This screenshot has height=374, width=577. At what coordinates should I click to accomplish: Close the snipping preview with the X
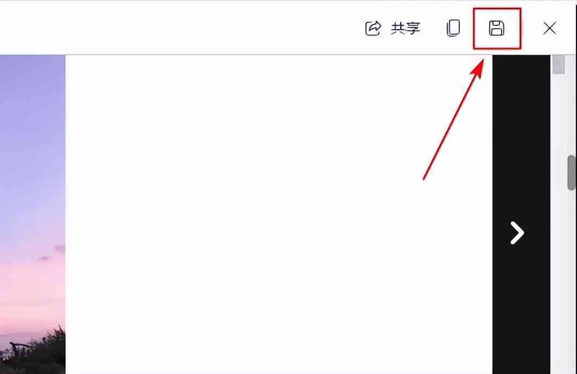(x=549, y=28)
